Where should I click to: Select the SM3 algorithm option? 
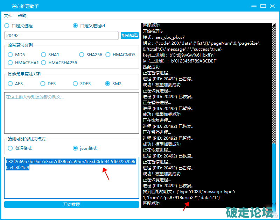pos(108,83)
